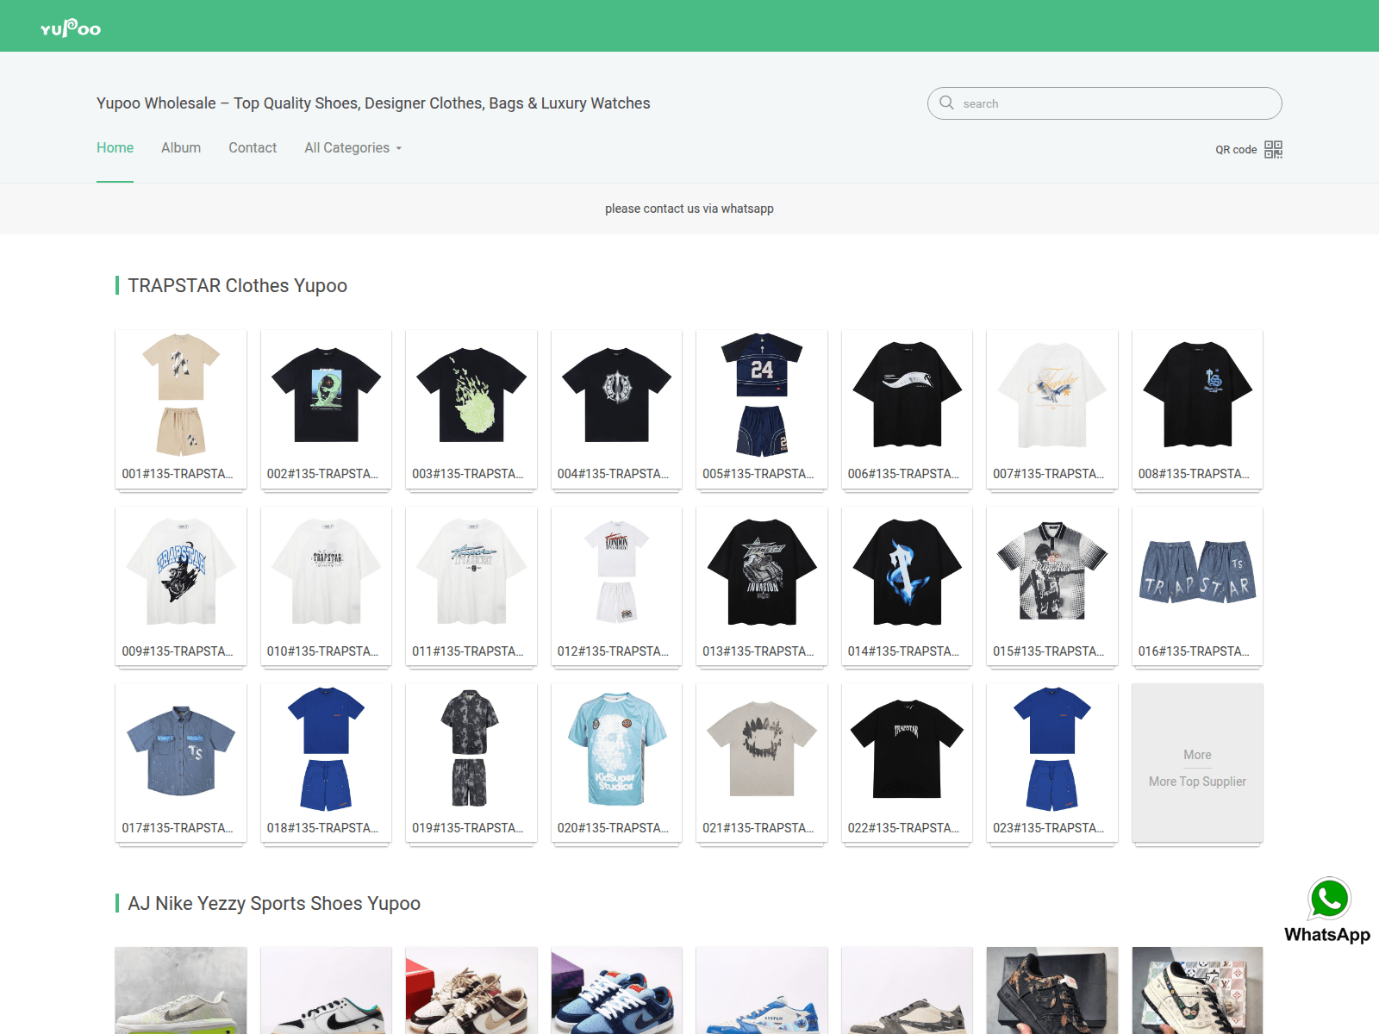
Task: Click the Yupoo logo in the header
Action: pyautogui.click(x=71, y=28)
